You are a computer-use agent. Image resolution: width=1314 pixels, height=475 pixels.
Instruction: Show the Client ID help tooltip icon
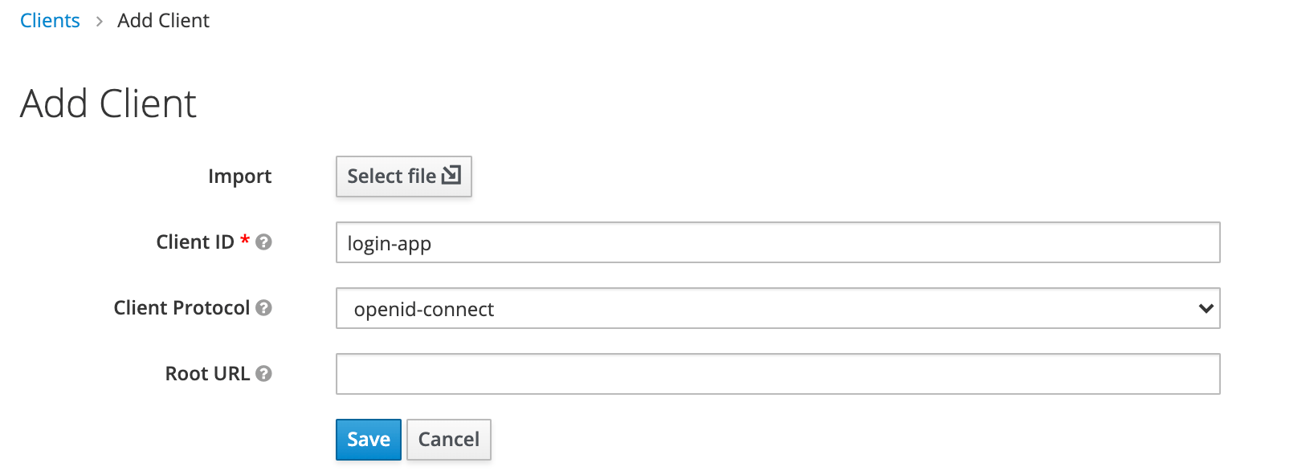(263, 242)
